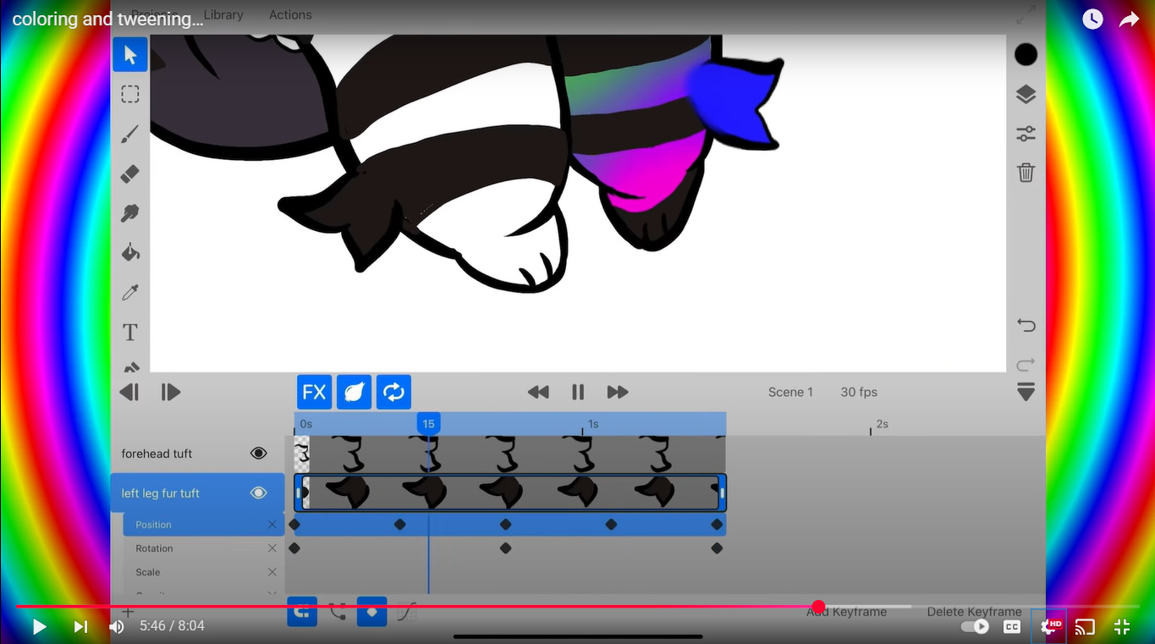Viewport: 1155px width, 644px height.
Task: Skip to the next YouTube video
Action: pyautogui.click(x=80, y=627)
